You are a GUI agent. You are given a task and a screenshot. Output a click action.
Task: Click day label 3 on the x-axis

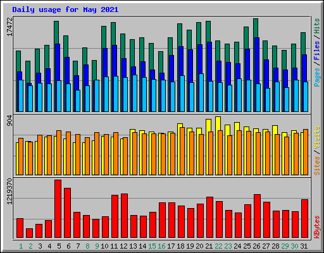point(40,246)
